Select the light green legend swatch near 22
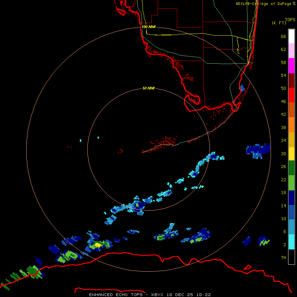The image size is (297, 297). click(x=291, y=183)
